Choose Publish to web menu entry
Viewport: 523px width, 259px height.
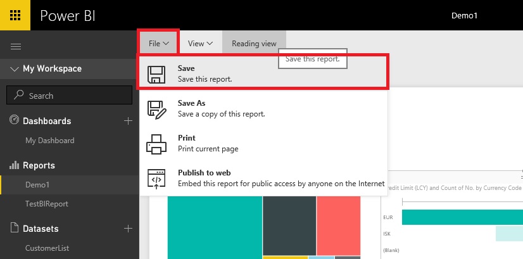(263, 179)
